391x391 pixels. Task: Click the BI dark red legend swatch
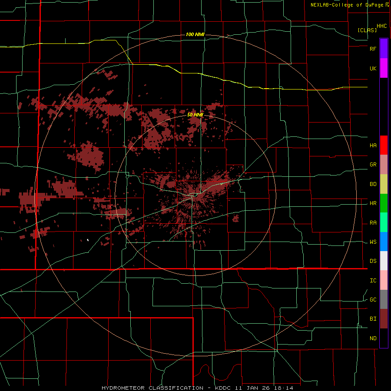point(384,319)
